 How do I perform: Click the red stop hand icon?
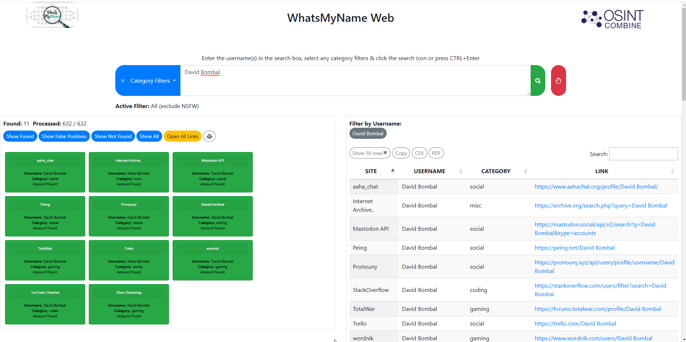click(558, 80)
